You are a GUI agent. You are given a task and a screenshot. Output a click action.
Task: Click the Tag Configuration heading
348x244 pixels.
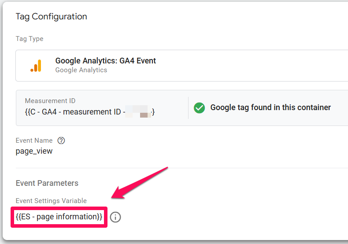point(51,17)
